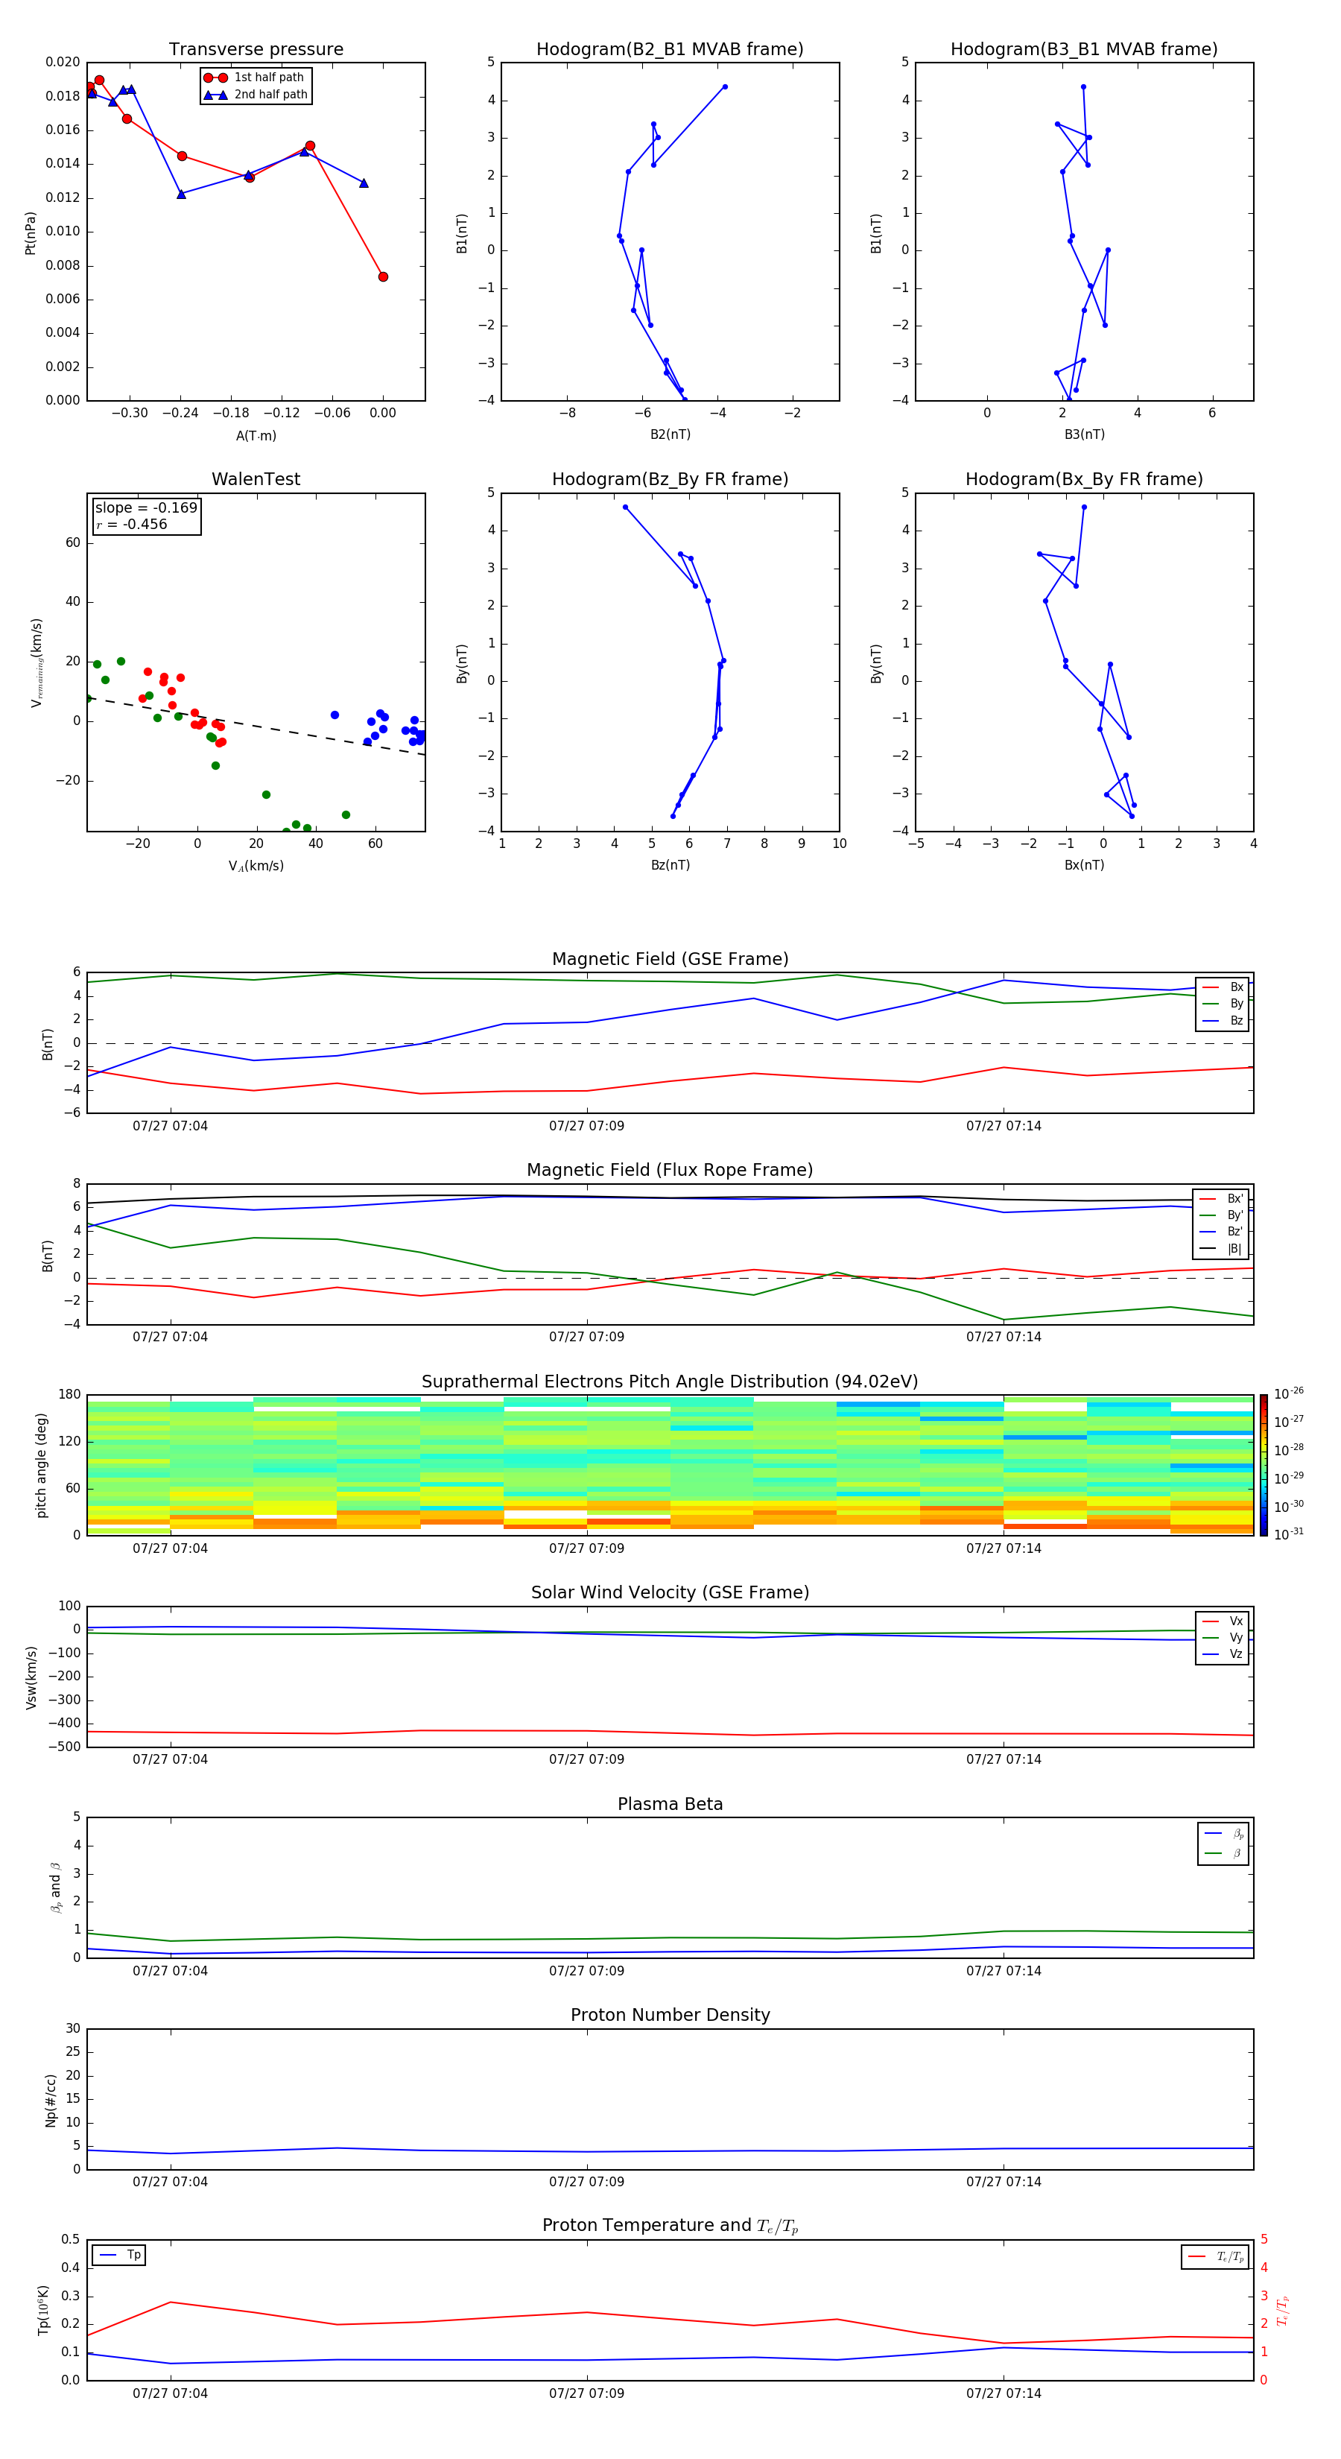The height and width of the screenshot is (2459, 1341).
Task: Click the 'B3(nT)' x-axis label
Action: coord(1084,434)
